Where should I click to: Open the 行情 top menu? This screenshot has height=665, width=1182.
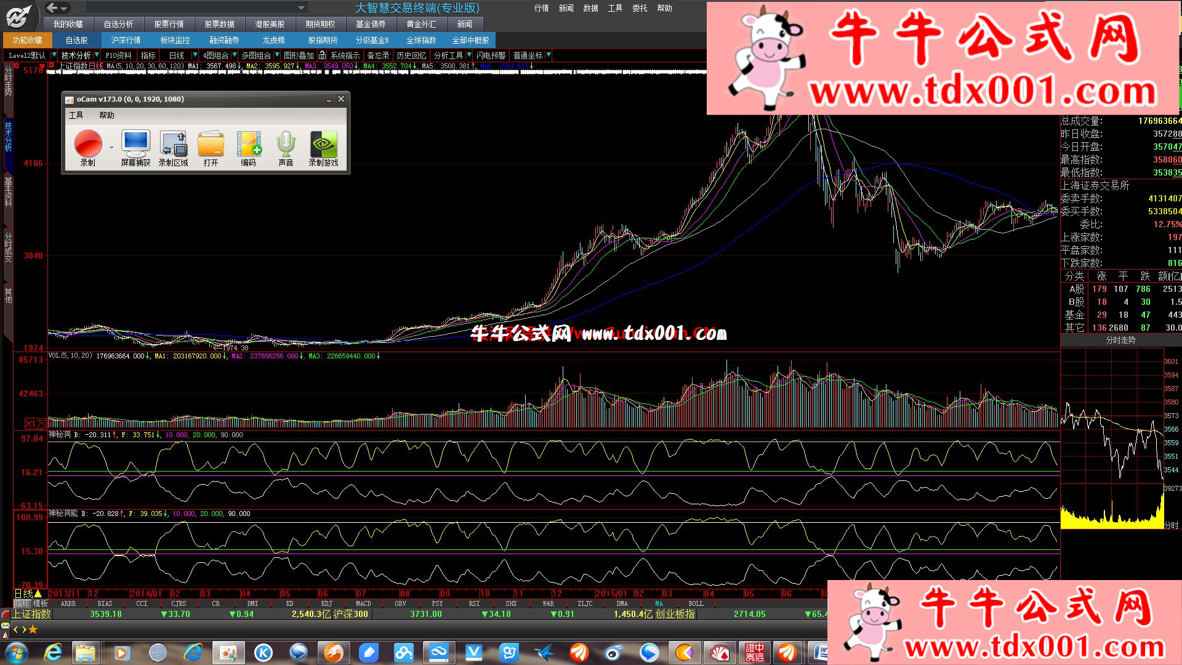541,8
